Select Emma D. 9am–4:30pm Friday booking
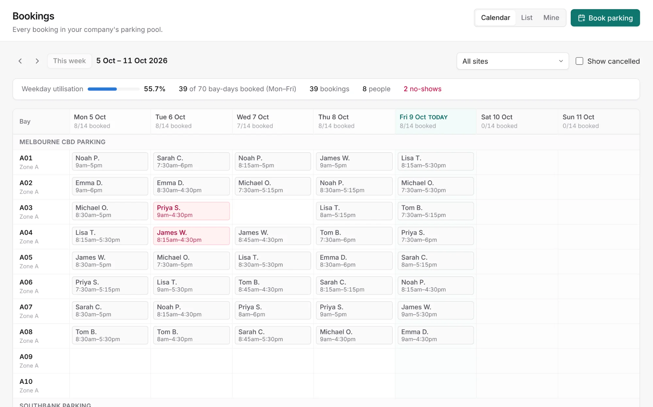653x407 pixels. 436,335
